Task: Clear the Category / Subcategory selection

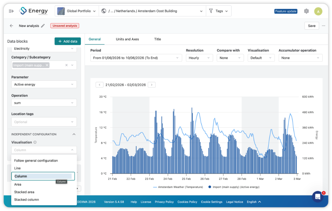Action: [67, 65]
